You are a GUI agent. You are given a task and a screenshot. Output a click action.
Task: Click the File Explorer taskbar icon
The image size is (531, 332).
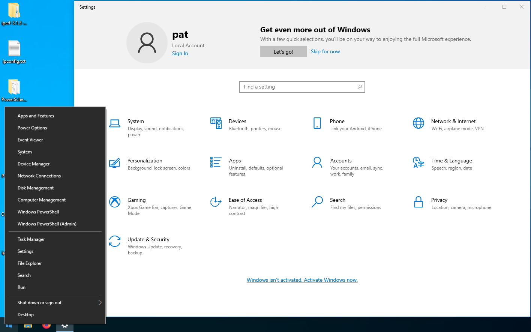click(28, 326)
